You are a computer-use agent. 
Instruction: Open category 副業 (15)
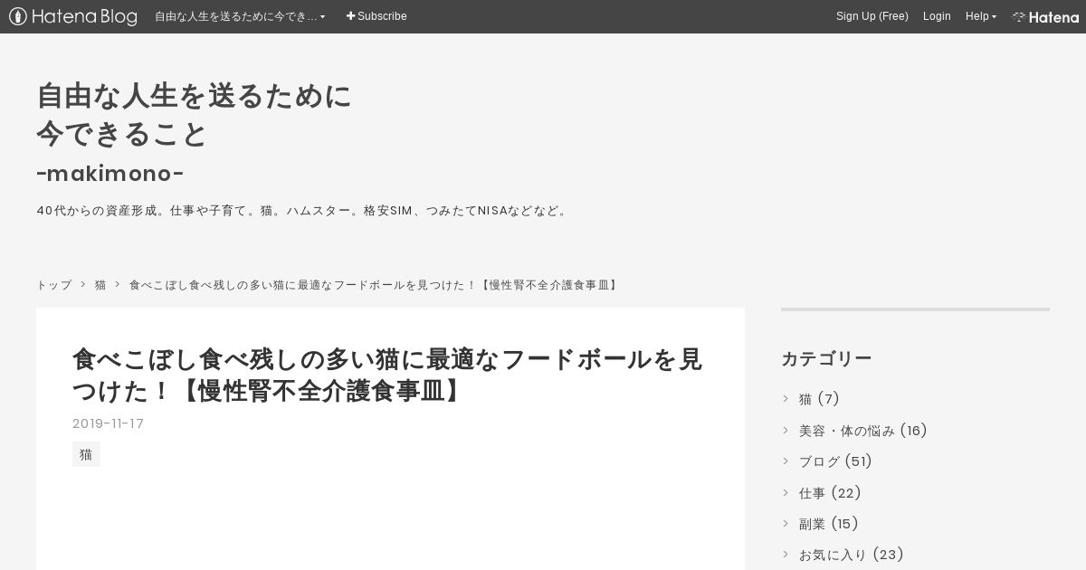tap(829, 524)
